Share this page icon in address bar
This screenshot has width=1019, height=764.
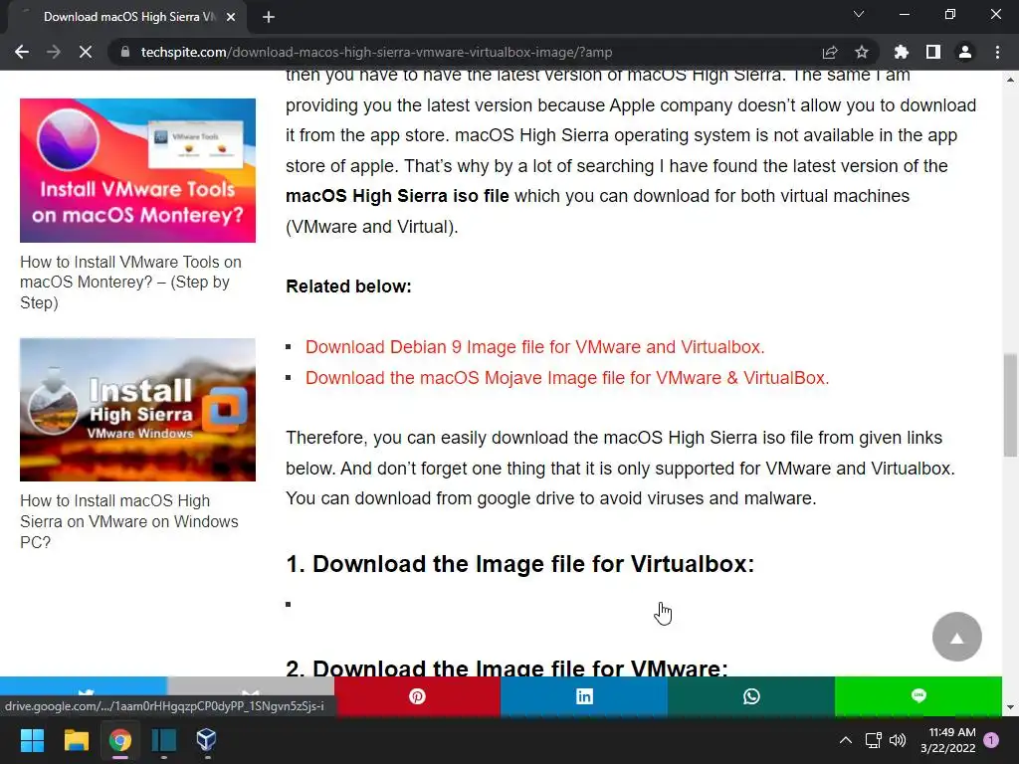point(830,52)
